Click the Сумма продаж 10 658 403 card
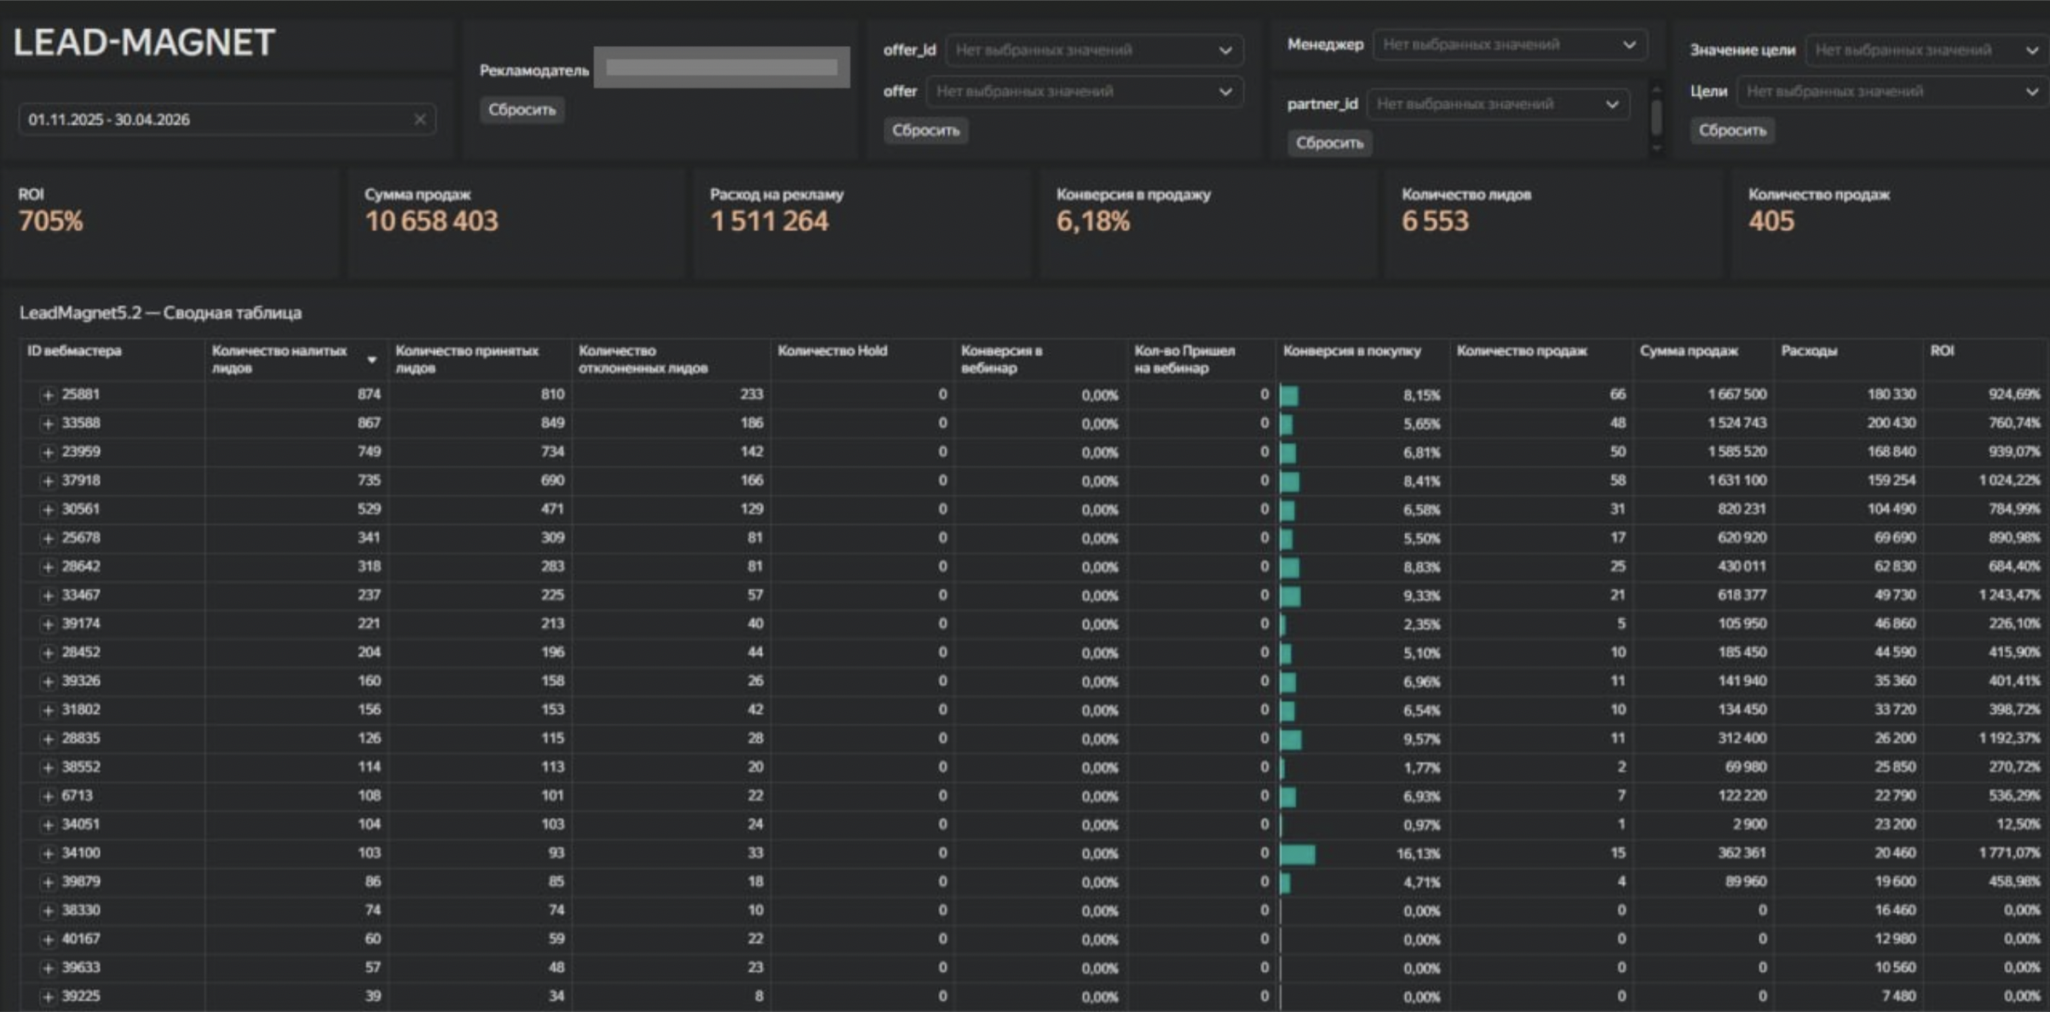The width and height of the screenshot is (2050, 1012). point(516,222)
